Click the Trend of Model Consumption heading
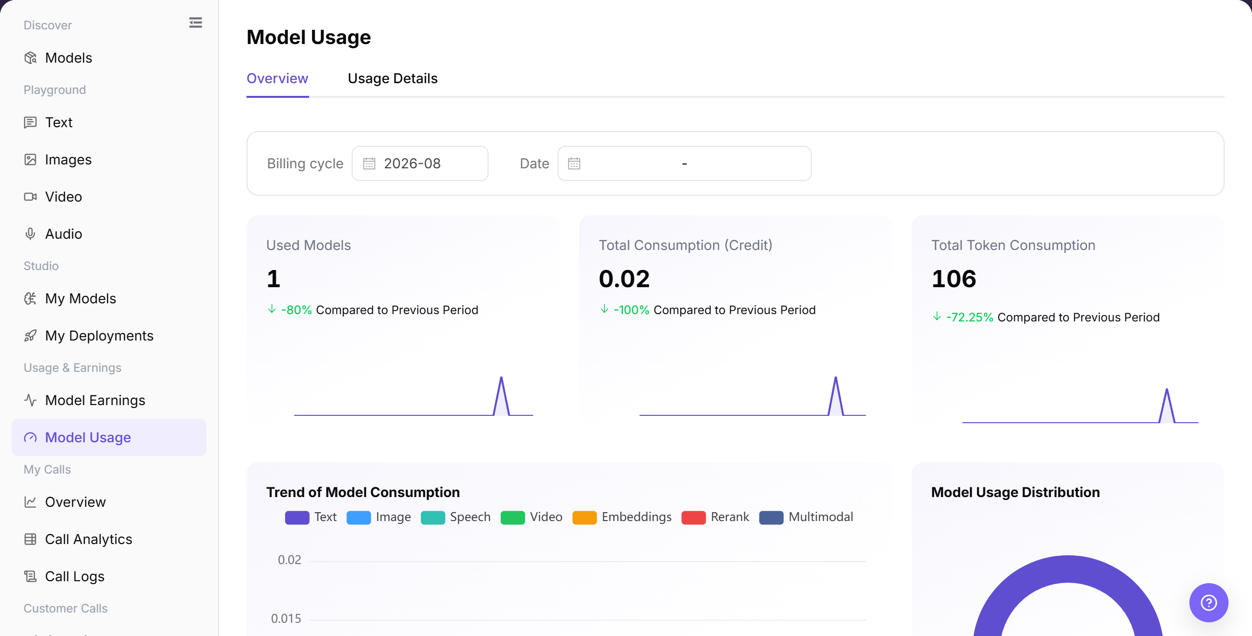The width and height of the screenshot is (1252, 636). pyautogui.click(x=363, y=492)
